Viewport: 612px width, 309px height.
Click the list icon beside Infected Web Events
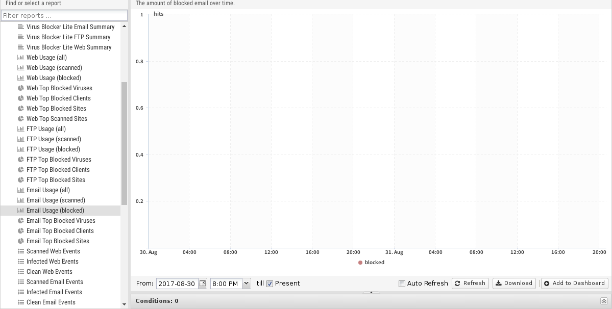[21, 262]
